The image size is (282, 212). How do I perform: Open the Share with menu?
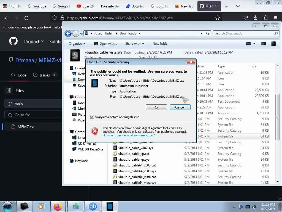(x=134, y=44)
